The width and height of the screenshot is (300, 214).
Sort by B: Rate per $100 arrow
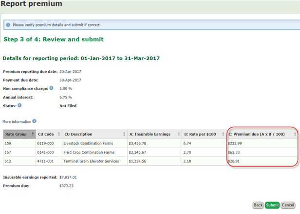[223, 134]
